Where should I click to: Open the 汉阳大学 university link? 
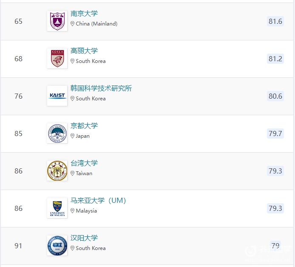[x=84, y=238]
